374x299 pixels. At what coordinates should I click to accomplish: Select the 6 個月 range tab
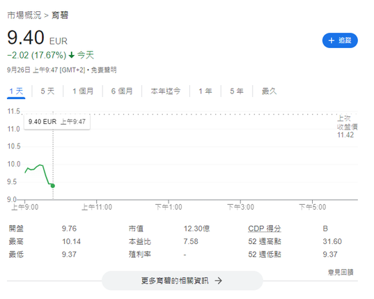(x=122, y=91)
